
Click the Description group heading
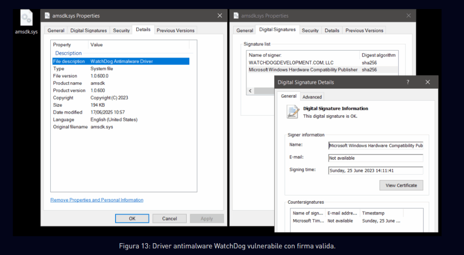click(x=68, y=53)
